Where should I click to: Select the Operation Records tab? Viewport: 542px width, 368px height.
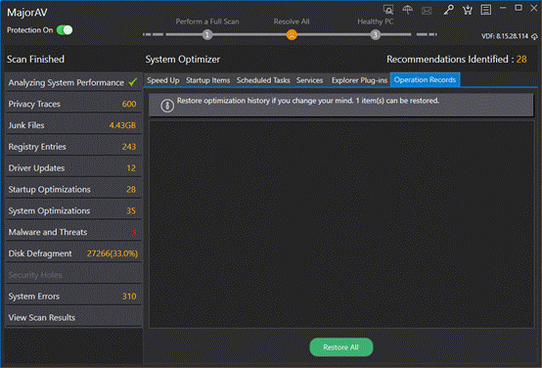click(425, 79)
